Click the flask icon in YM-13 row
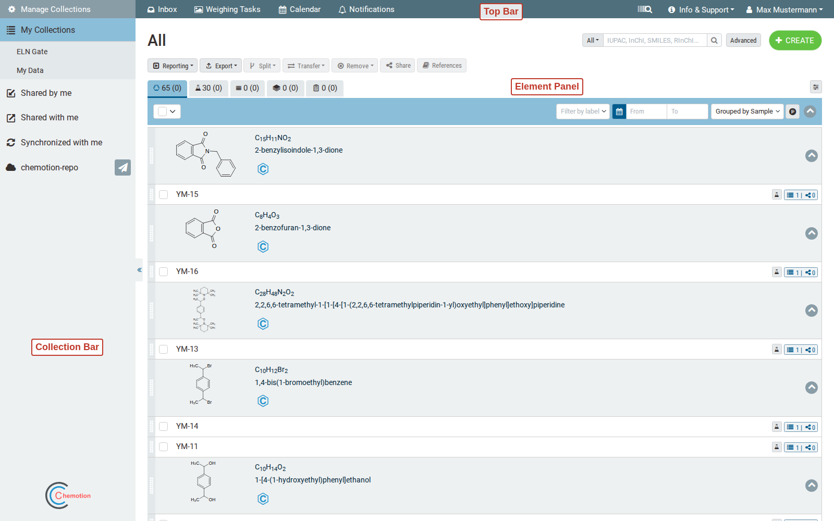Viewport: 834px width, 521px height. [777, 350]
